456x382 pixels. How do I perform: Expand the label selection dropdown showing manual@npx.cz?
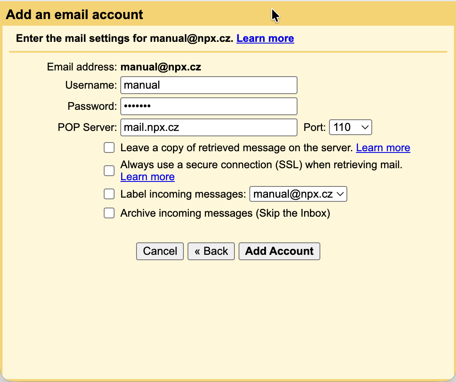298,194
